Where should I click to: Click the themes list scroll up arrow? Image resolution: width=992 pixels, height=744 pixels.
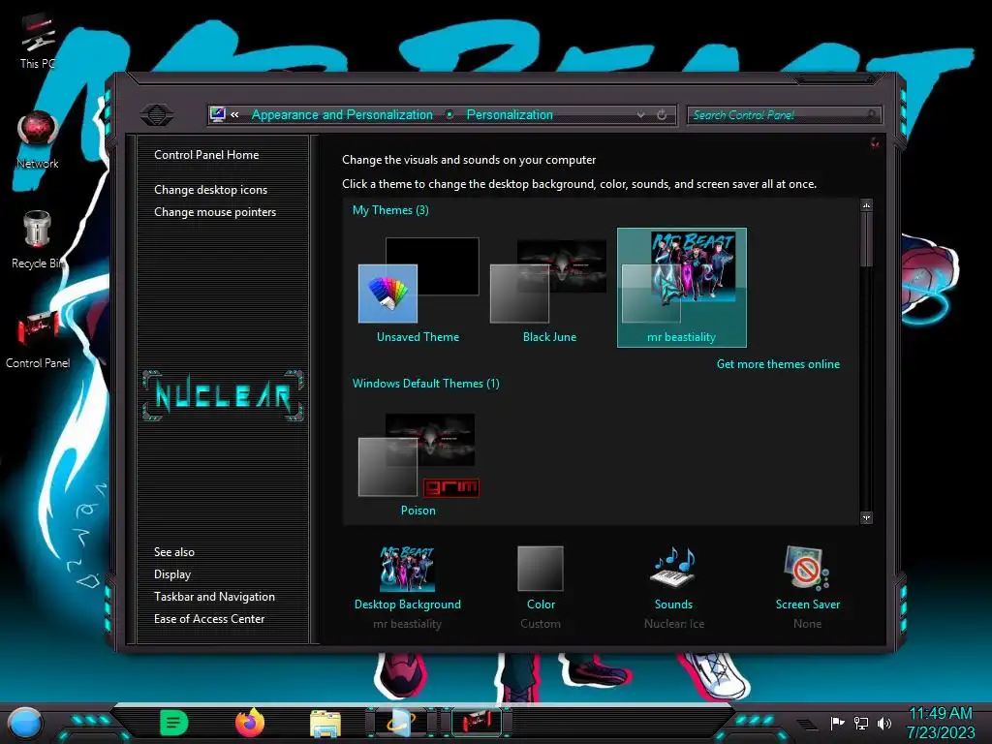coord(867,205)
